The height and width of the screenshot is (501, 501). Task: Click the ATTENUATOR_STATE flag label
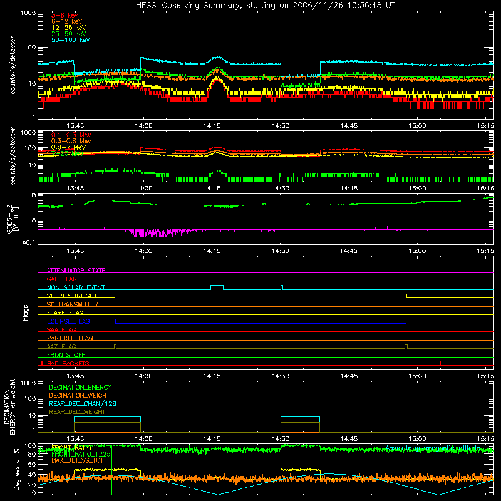[76, 271]
